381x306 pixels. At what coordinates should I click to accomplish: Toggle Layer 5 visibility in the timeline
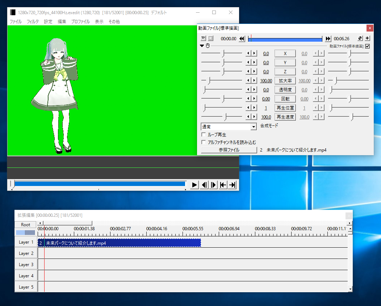click(26, 287)
